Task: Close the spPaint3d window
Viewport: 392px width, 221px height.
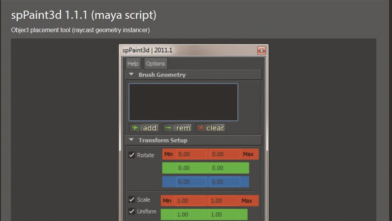Action: point(262,50)
